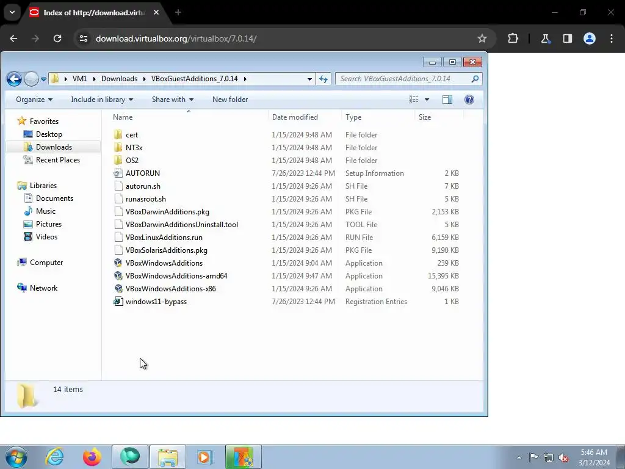This screenshot has height=469, width=625.
Task: Bookmark this page with the star icon
Action: click(482, 38)
